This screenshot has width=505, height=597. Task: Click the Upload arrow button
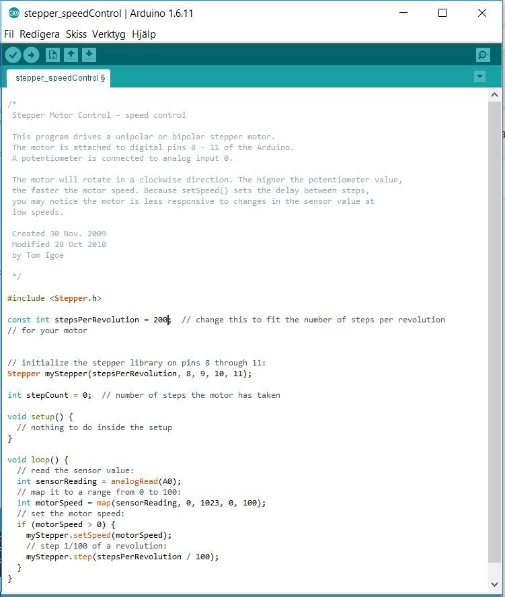click(x=31, y=55)
